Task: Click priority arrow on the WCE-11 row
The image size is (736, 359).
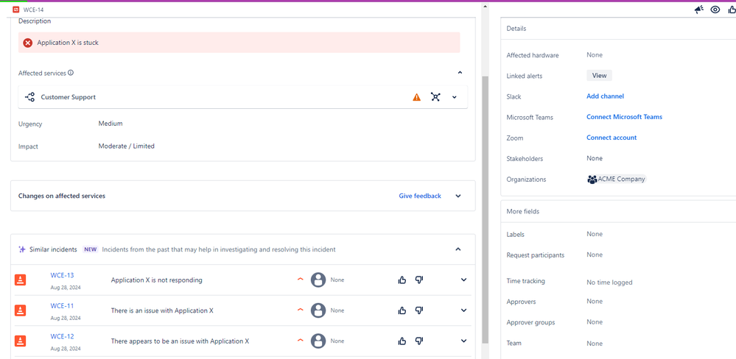Action: [301, 310]
